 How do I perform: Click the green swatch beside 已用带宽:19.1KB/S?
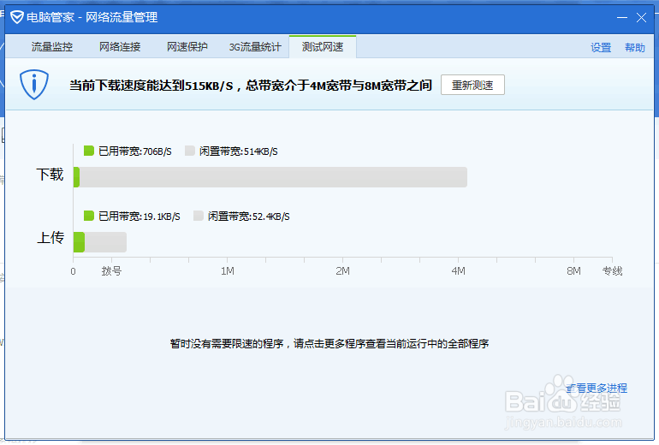(89, 216)
